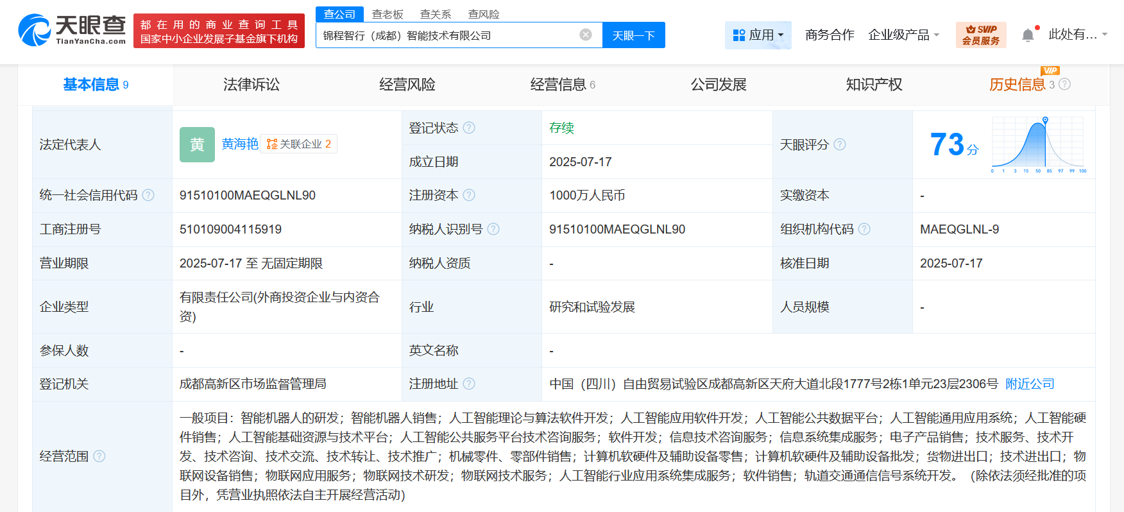Select credit code 91510100MAEQGLNL90 under 统一社会信用代码

(x=248, y=195)
